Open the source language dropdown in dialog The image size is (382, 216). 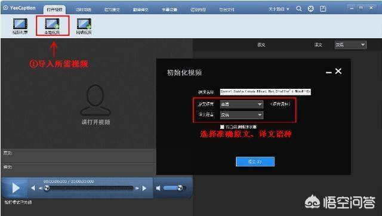(x=241, y=104)
